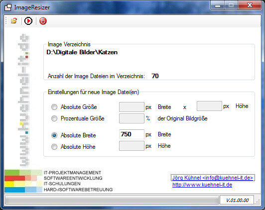Click the image file count 70

tap(155, 76)
